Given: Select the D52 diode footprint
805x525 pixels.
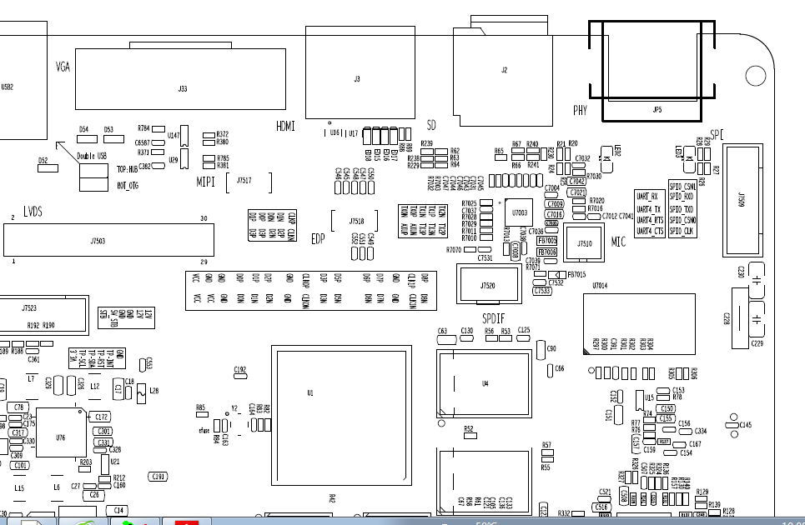Looking at the screenshot, I should point(48,168).
